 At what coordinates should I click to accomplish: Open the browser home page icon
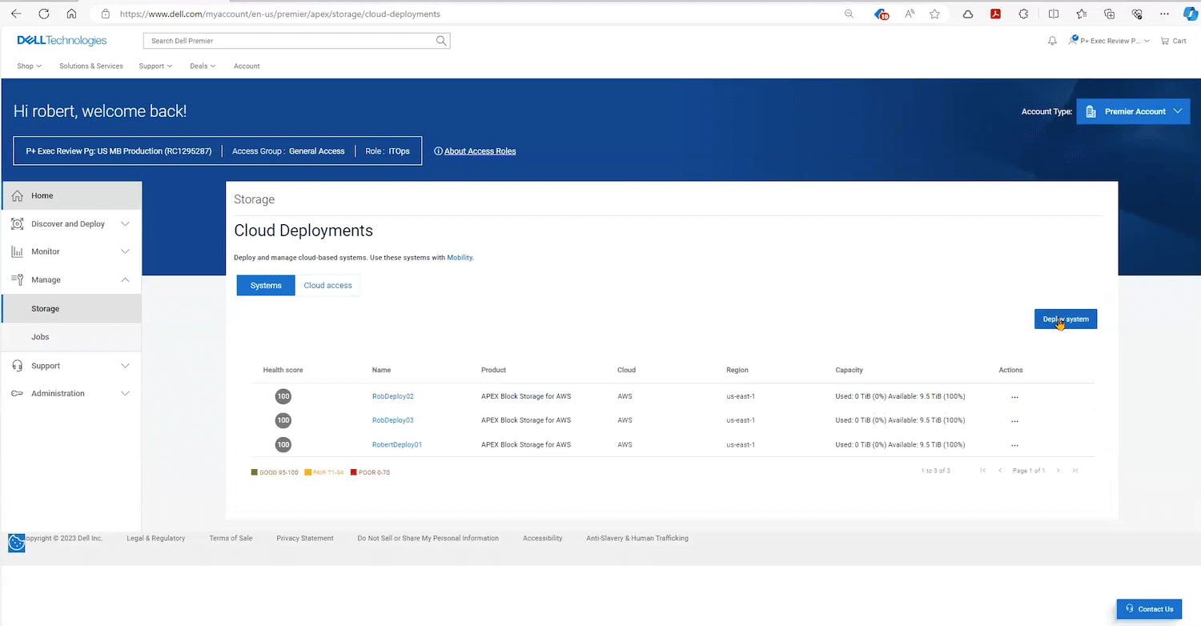tap(72, 14)
